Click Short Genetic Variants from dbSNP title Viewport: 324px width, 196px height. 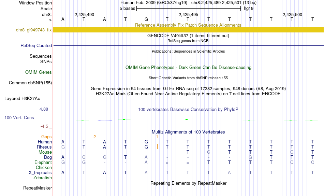coord(188,78)
